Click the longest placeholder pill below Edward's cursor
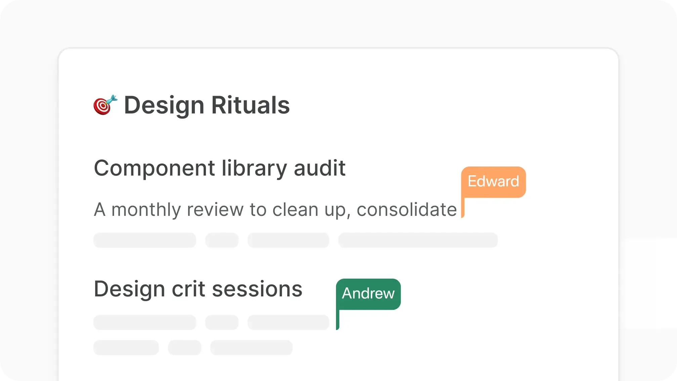This screenshot has width=677, height=381. (418, 240)
